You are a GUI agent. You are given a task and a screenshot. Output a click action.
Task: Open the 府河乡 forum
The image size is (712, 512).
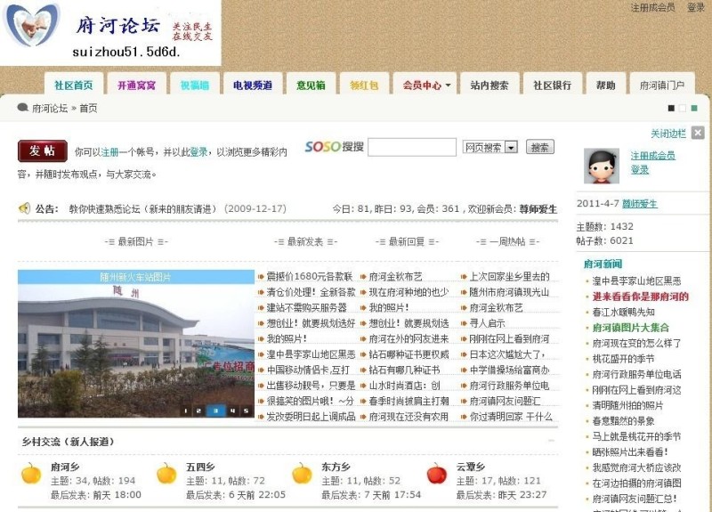65,467
